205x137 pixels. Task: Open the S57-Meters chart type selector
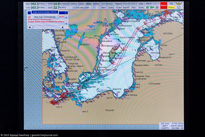pyautogui.click(x=107, y=4)
